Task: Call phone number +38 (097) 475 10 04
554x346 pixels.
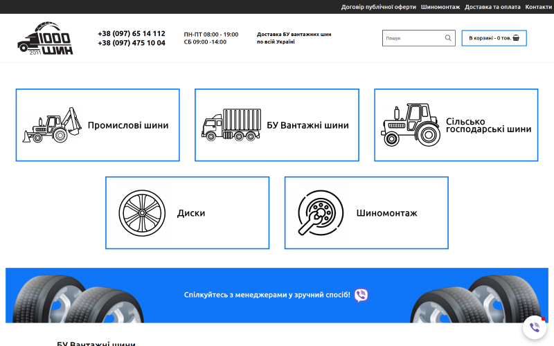Action: 132,43
